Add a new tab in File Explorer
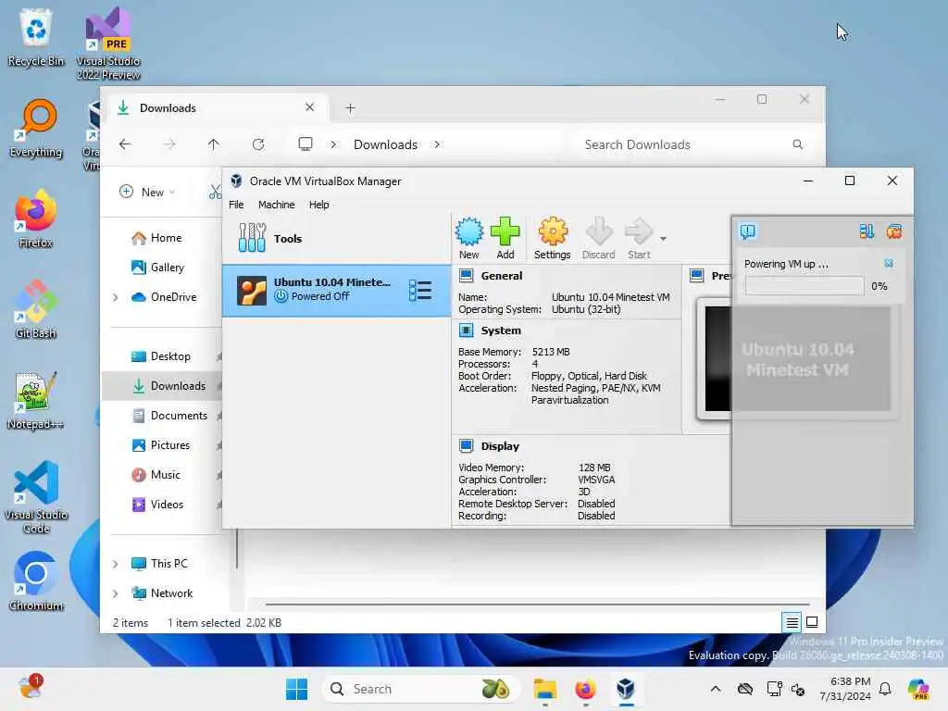The width and height of the screenshot is (948, 711). (x=350, y=108)
